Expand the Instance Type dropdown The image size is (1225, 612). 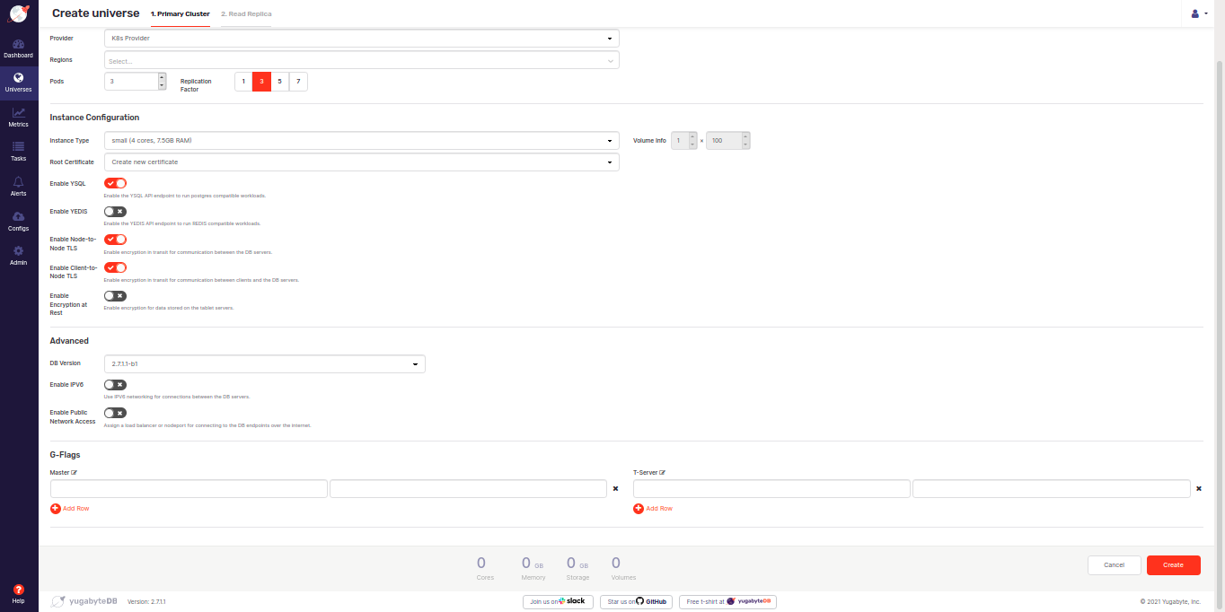pos(361,141)
